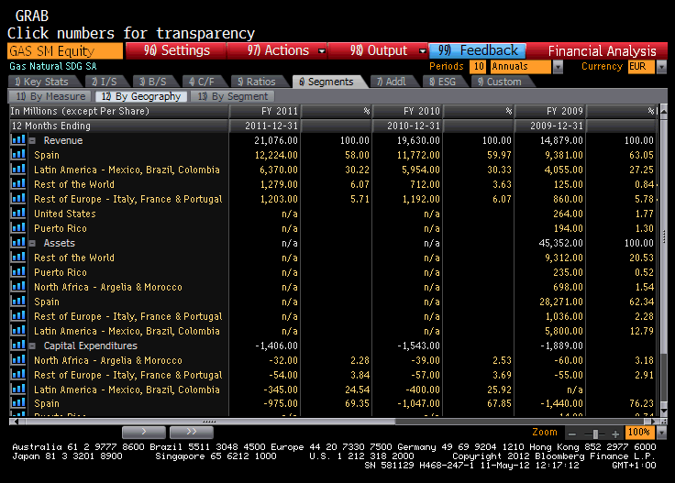The image size is (675, 483).
Task: Click the zoom slider handle
Action: tap(595, 434)
